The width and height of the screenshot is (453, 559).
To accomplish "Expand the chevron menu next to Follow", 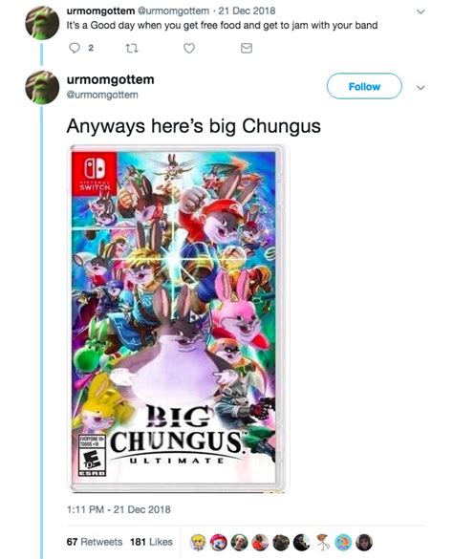I will 421,87.
